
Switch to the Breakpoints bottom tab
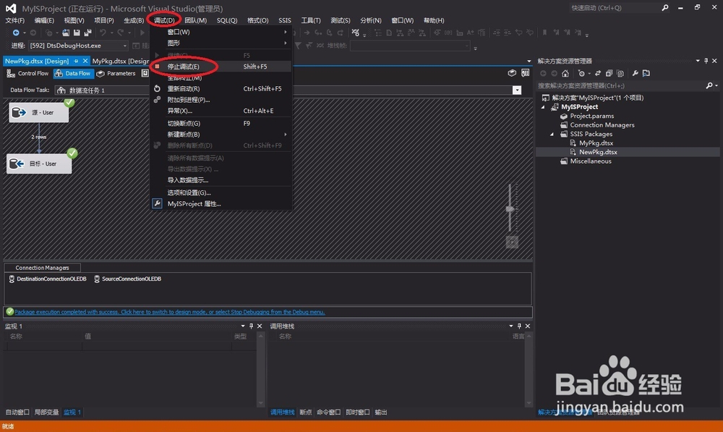(306, 412)
